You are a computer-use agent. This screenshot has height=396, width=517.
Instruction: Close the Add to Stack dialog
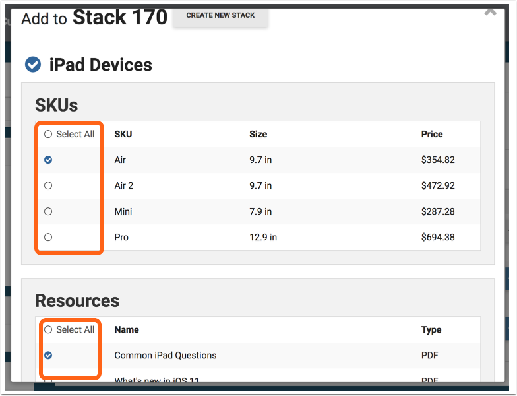[x=490, y=12]
